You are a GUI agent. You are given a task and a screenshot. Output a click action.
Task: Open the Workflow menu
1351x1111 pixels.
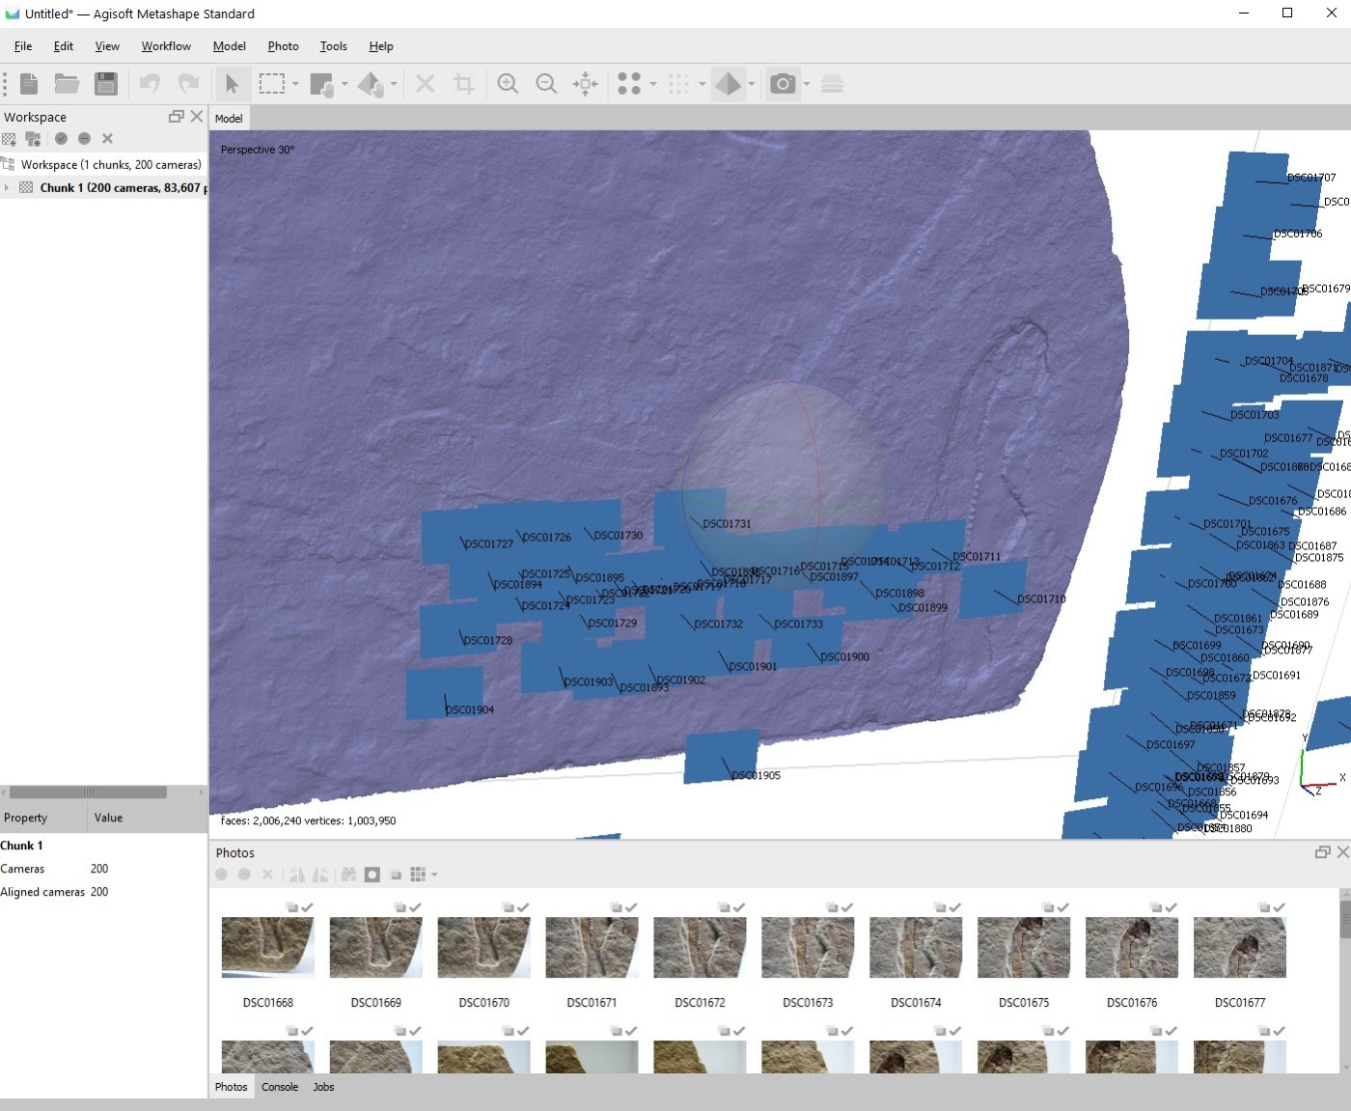pyautogui.click(x=165, y=45)
